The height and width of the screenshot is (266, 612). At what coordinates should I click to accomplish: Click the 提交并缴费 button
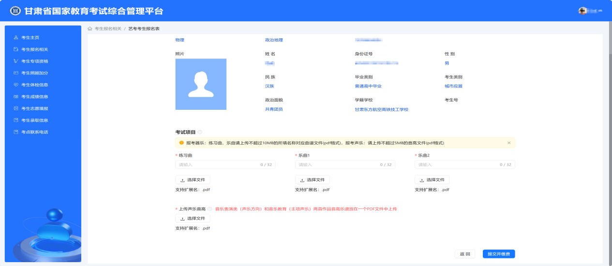498,254
